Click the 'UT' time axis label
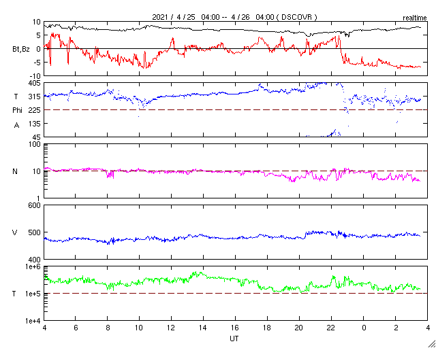Image resolution: width=436 pixels, height=348 pixels. tap(234, 338)
